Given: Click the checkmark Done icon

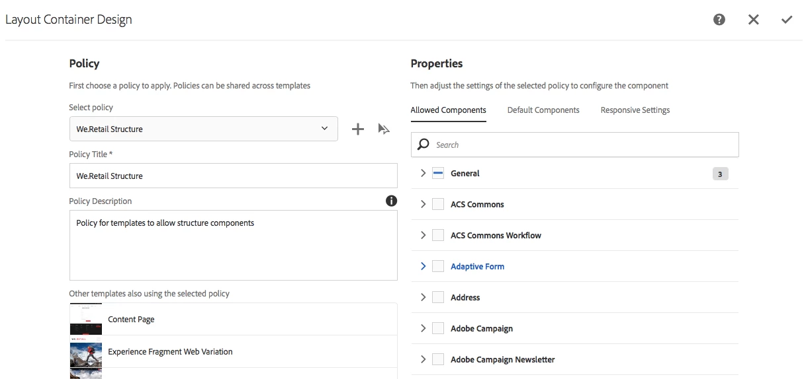Looking at the screenshot, I should click(x=787, y=20).
